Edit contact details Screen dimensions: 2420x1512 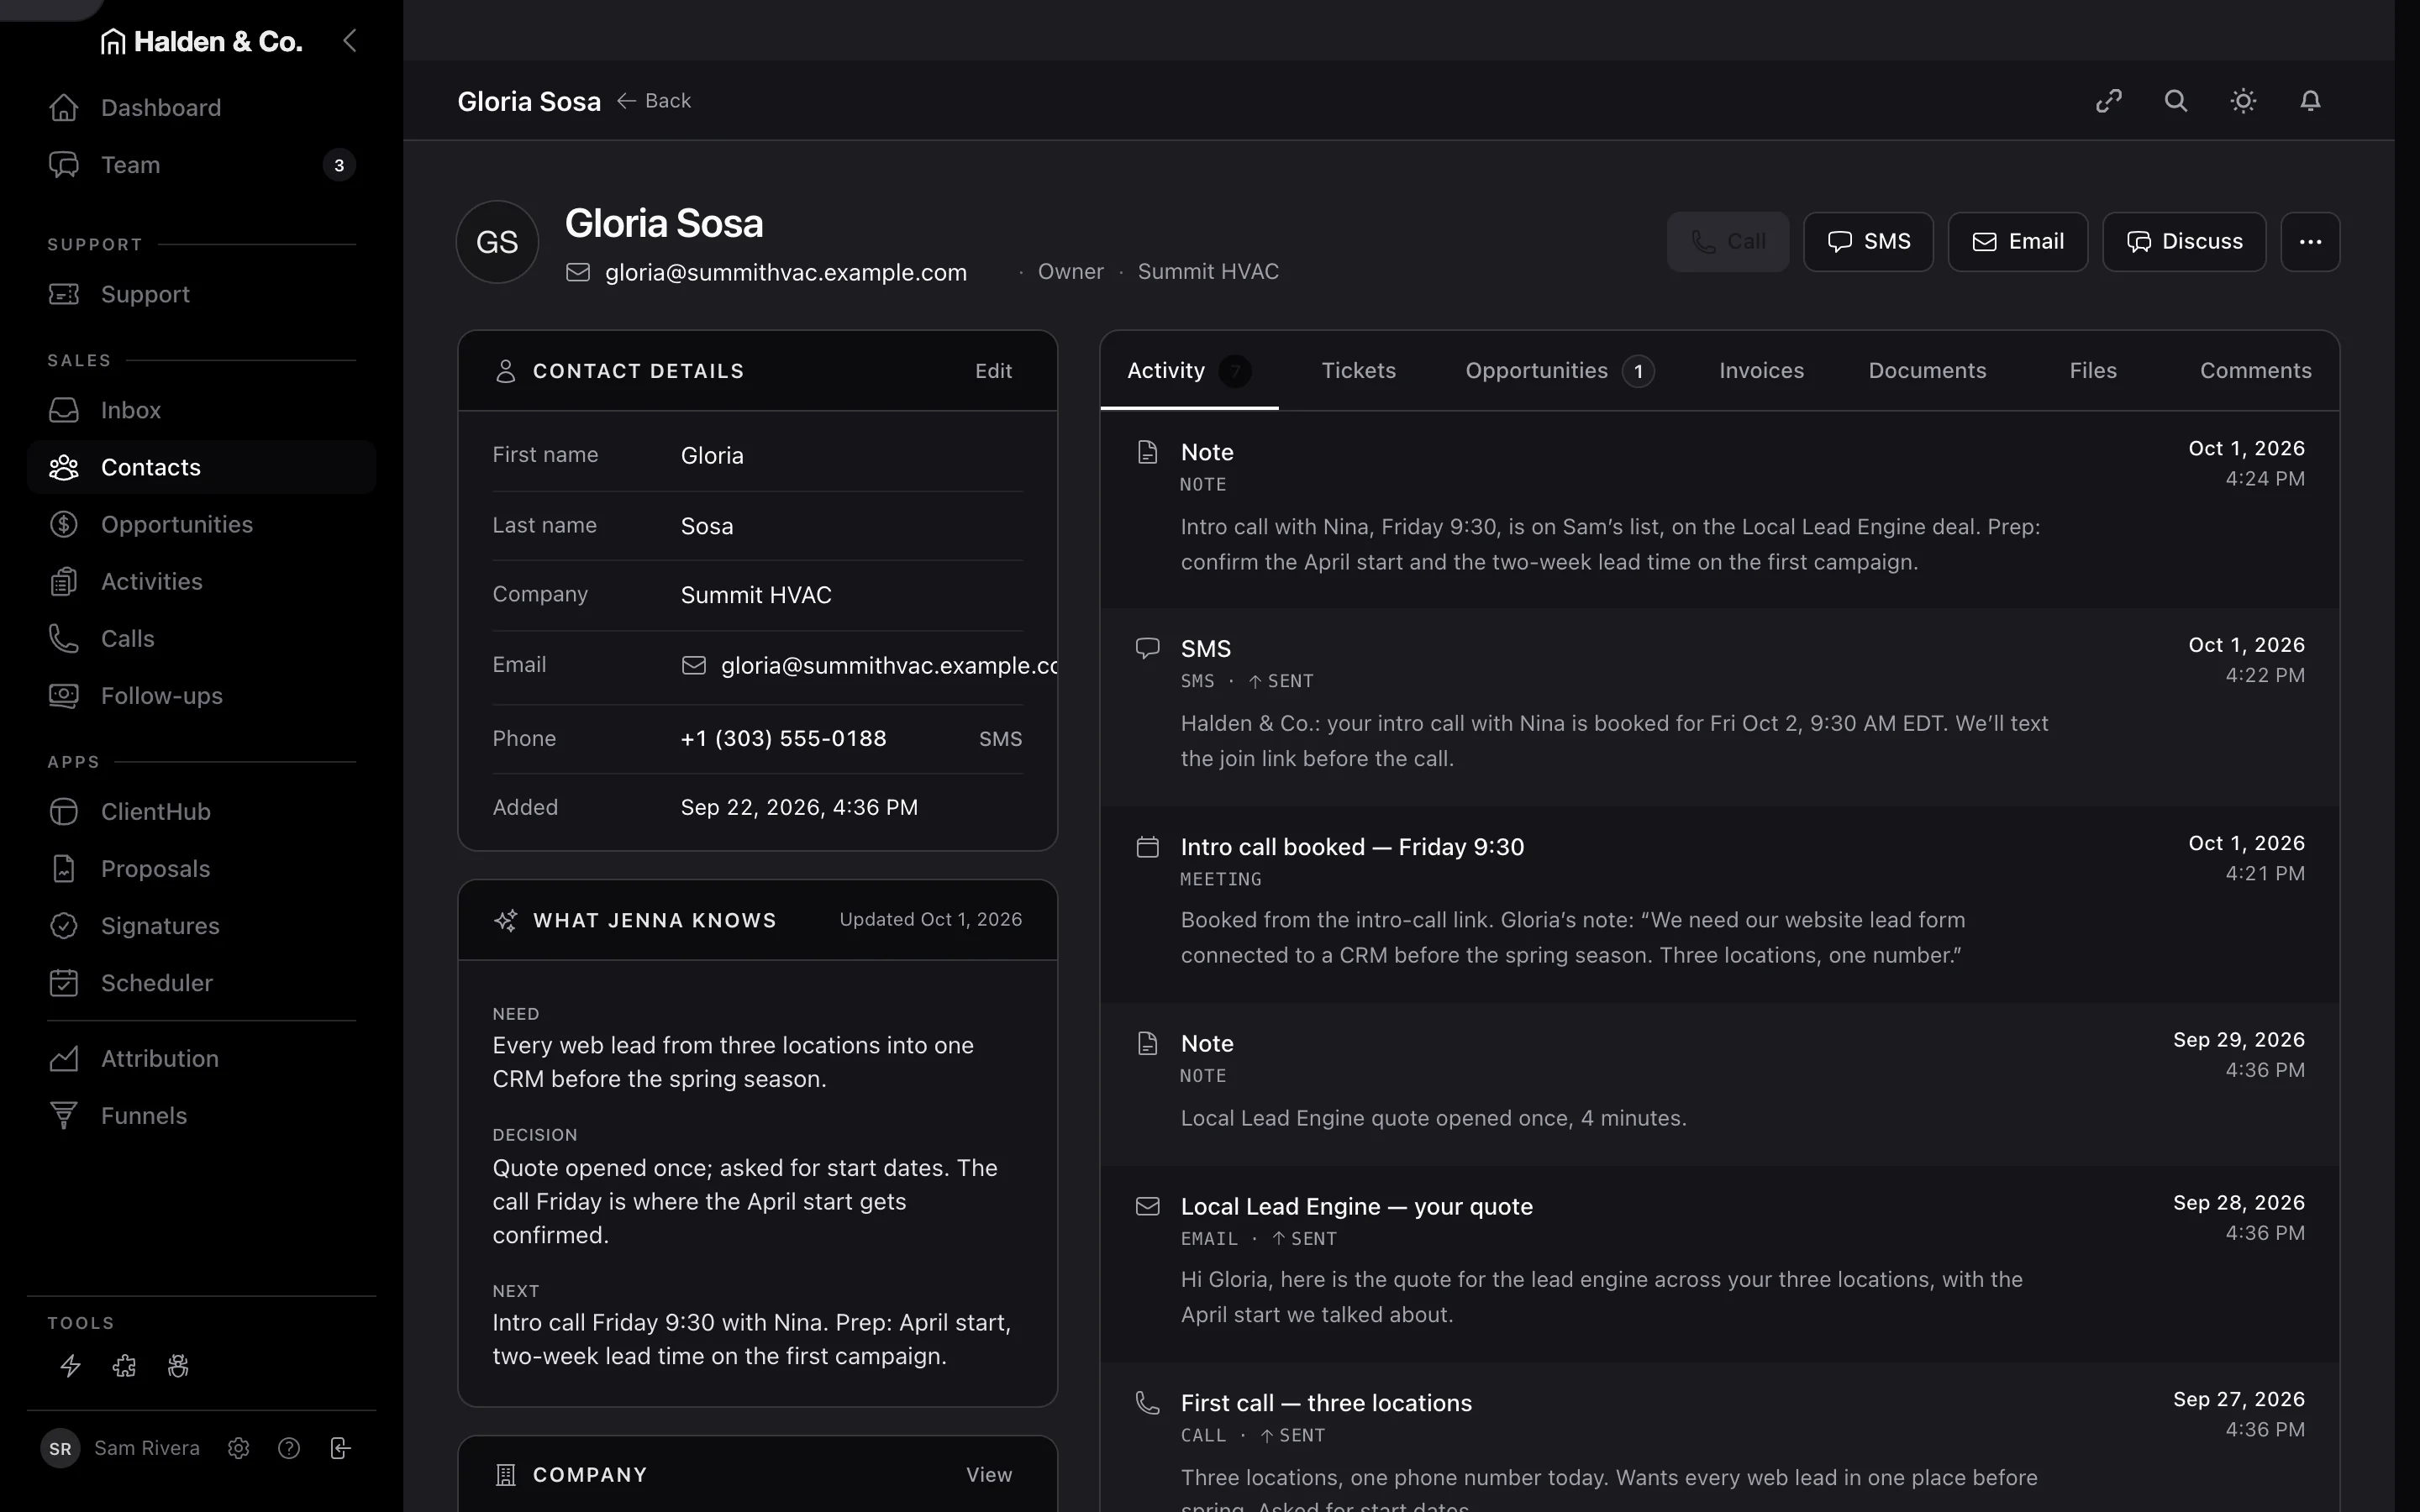pos(993,371)
